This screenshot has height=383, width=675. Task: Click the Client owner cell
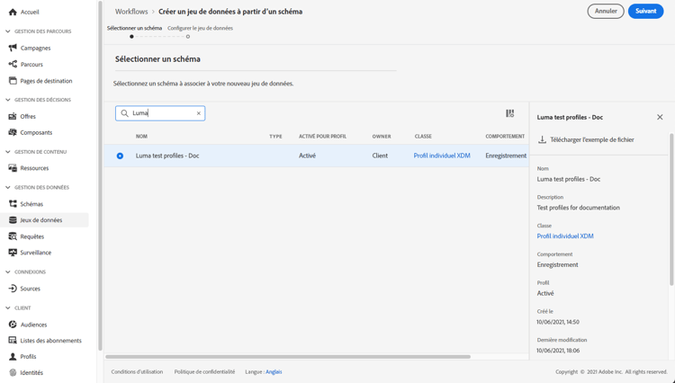point(380,156)
